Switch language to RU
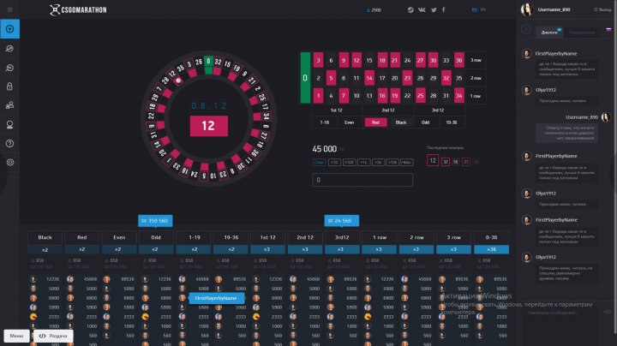The height and width of the screenshot is (346, 617). 475,9
